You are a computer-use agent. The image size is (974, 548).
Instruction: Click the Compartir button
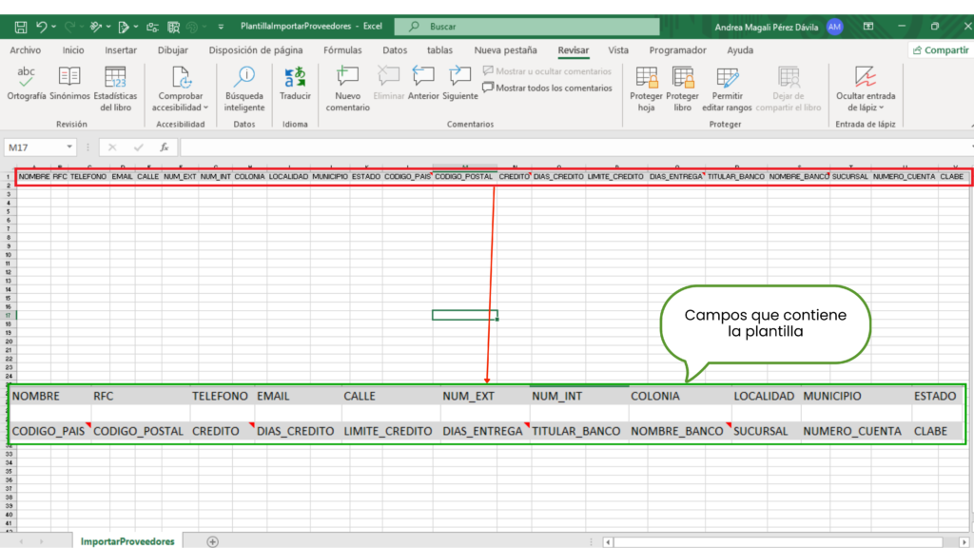coord(940,50)
